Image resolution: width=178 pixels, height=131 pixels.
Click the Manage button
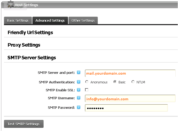[x=17, y=7]
